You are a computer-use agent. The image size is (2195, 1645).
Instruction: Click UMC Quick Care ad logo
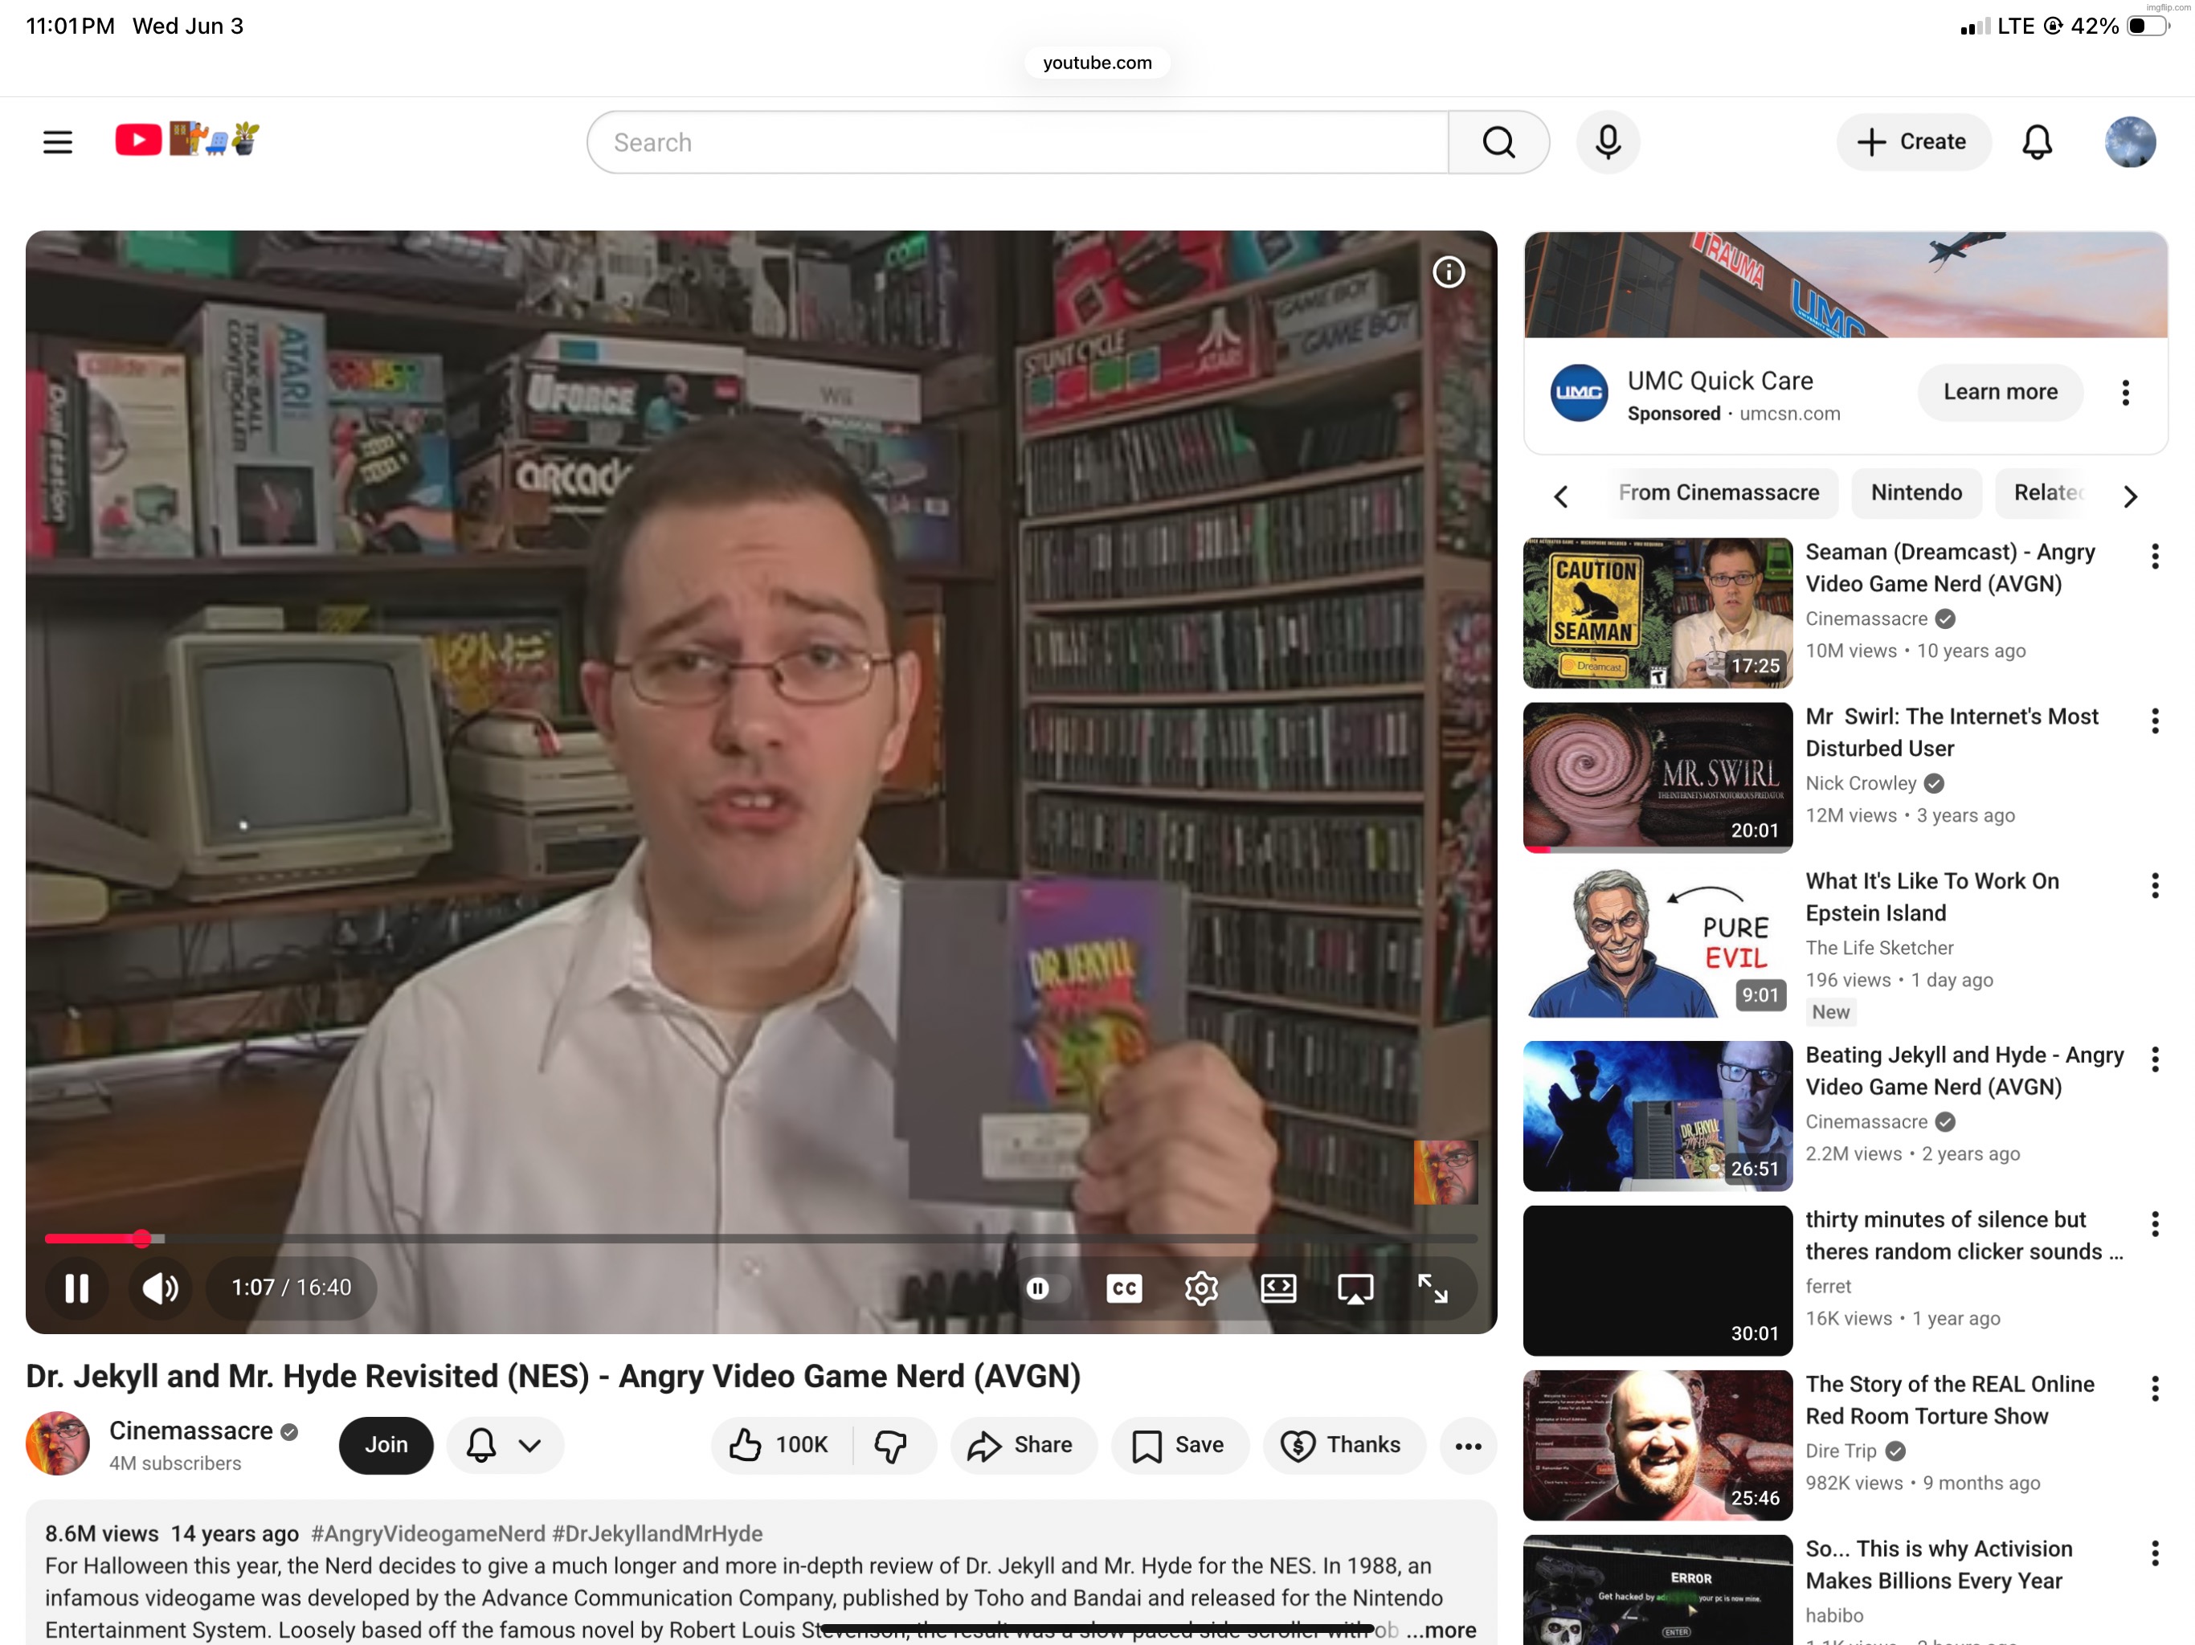[1579, 393]
